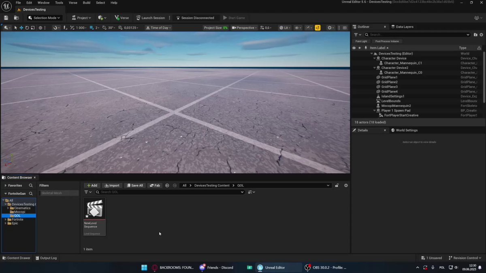Switch to the Data Layers tab
Viewport: 486px width, 273px height.
click(404, 27)
